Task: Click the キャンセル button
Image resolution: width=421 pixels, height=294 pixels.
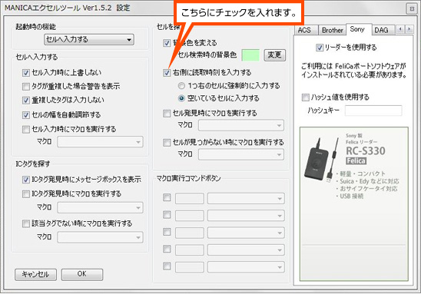Action: coord(35,274)
